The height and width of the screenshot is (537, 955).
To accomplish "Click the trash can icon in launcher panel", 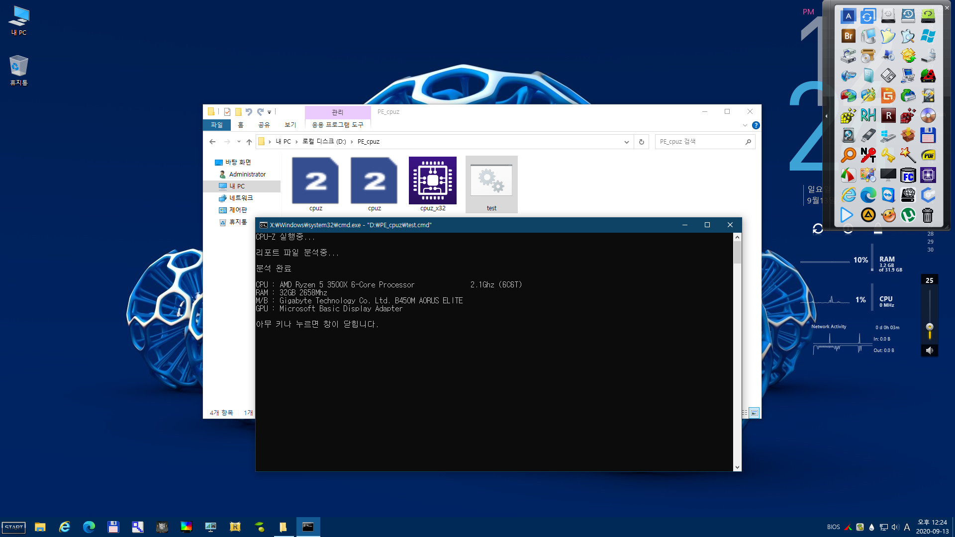I will point(928,215).
